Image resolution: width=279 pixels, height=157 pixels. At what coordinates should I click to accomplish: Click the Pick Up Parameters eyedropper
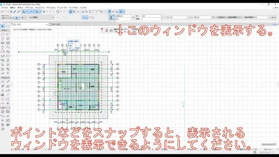click(15, 12)
